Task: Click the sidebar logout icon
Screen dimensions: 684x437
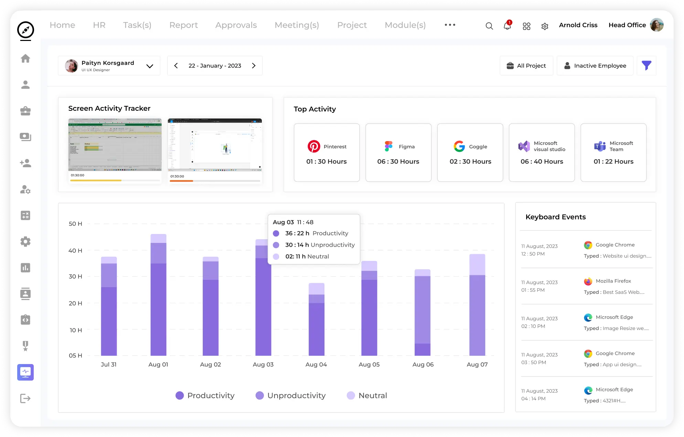Action: pyautogui.click(x=25, y=398)
